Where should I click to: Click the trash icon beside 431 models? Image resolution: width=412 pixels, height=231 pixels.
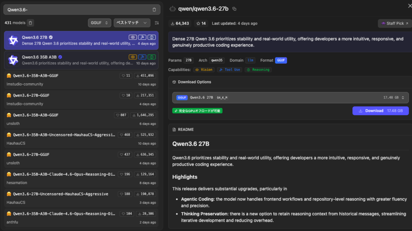31,23
